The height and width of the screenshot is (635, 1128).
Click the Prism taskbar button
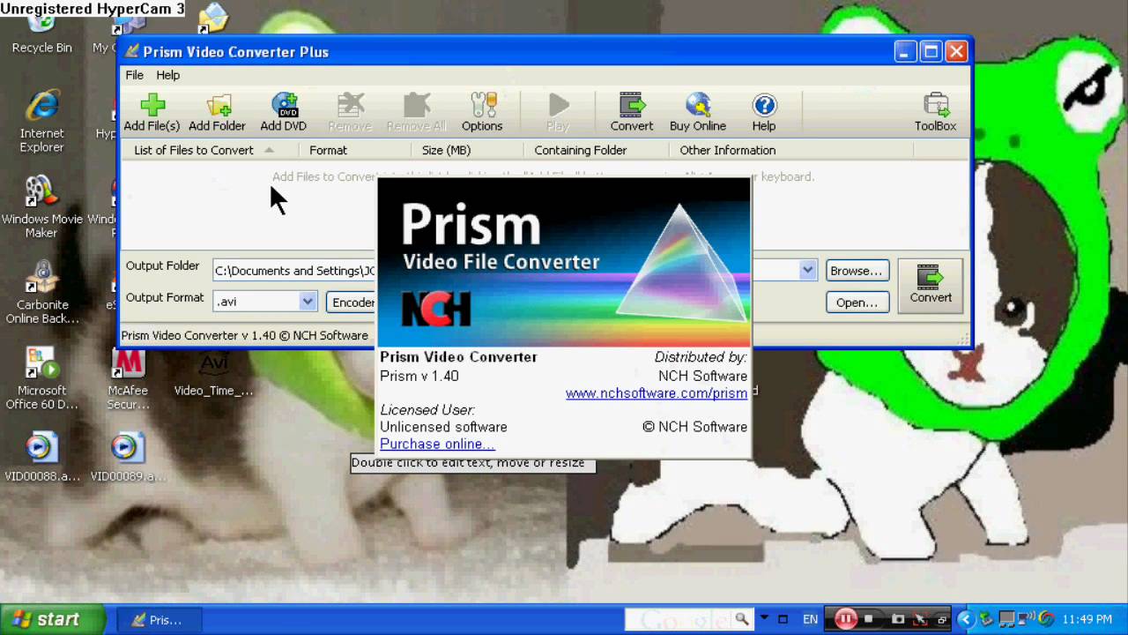[159, 620]
